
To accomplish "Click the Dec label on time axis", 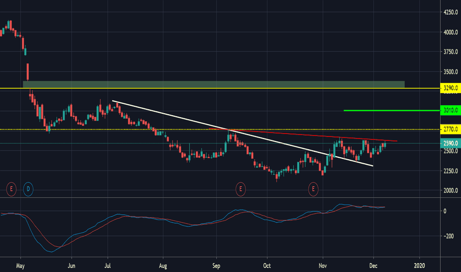I will tap(373, 266).
